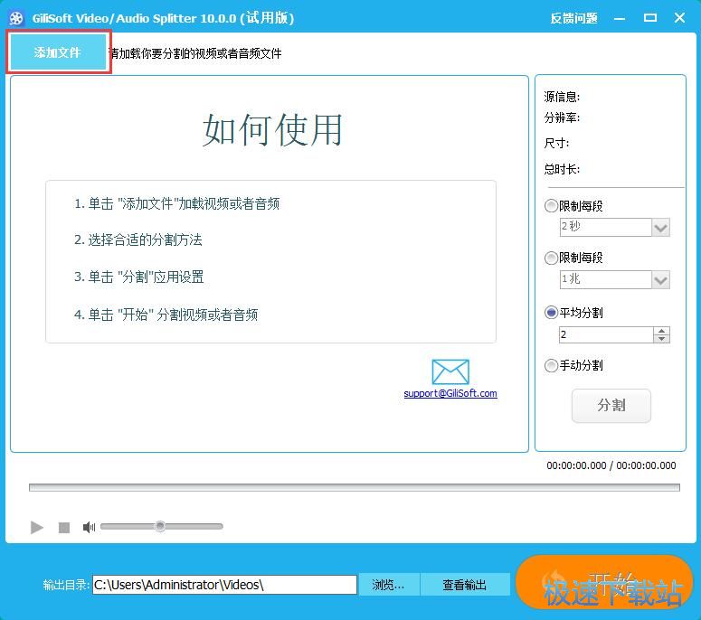Click the 分辨率 label
This screenshot has height=620, width=701.
[562, 117]
